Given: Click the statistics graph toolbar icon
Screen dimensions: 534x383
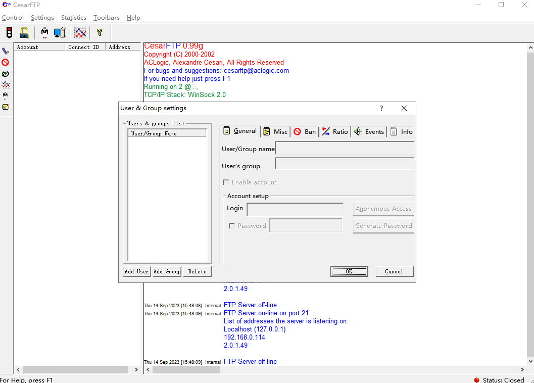Looking at the screenshot, I should tap(80, 33).
